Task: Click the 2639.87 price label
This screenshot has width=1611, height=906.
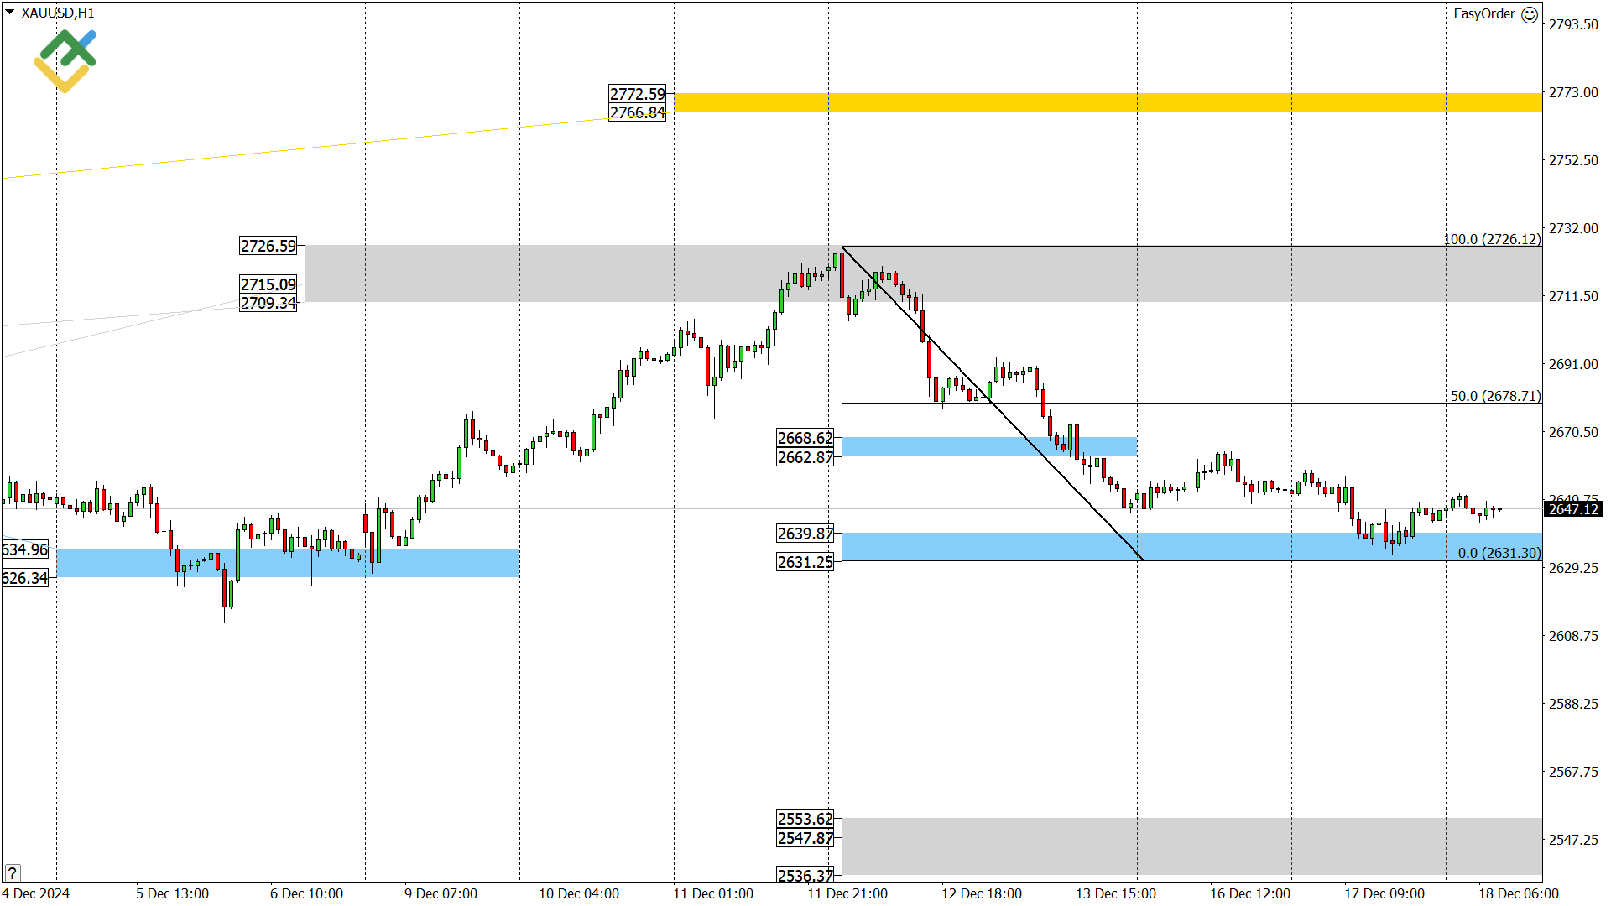Action: tap(805, 534)
